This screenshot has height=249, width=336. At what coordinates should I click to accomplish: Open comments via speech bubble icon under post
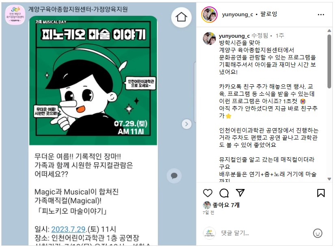tap(224, 193)
